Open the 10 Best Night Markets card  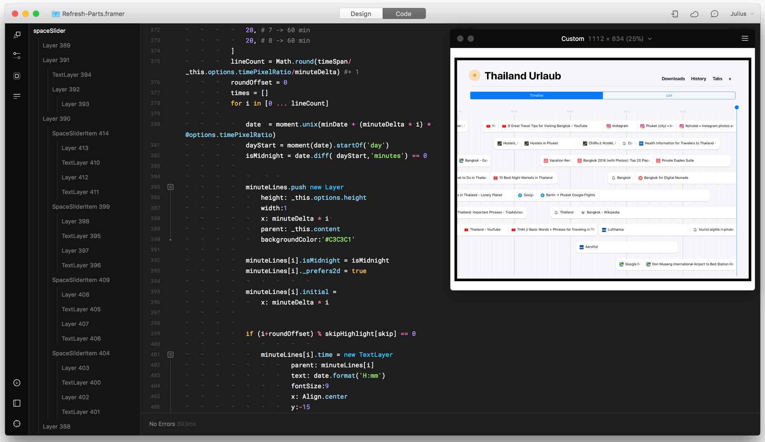tap(523, 178)
